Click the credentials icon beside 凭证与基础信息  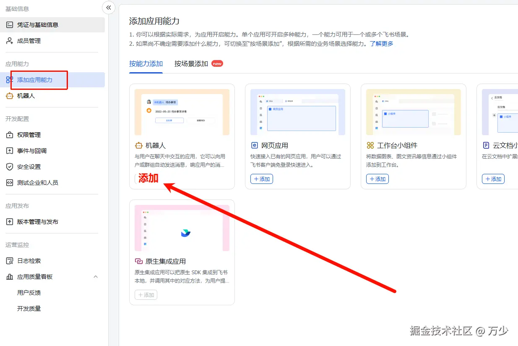click(10, 25)
